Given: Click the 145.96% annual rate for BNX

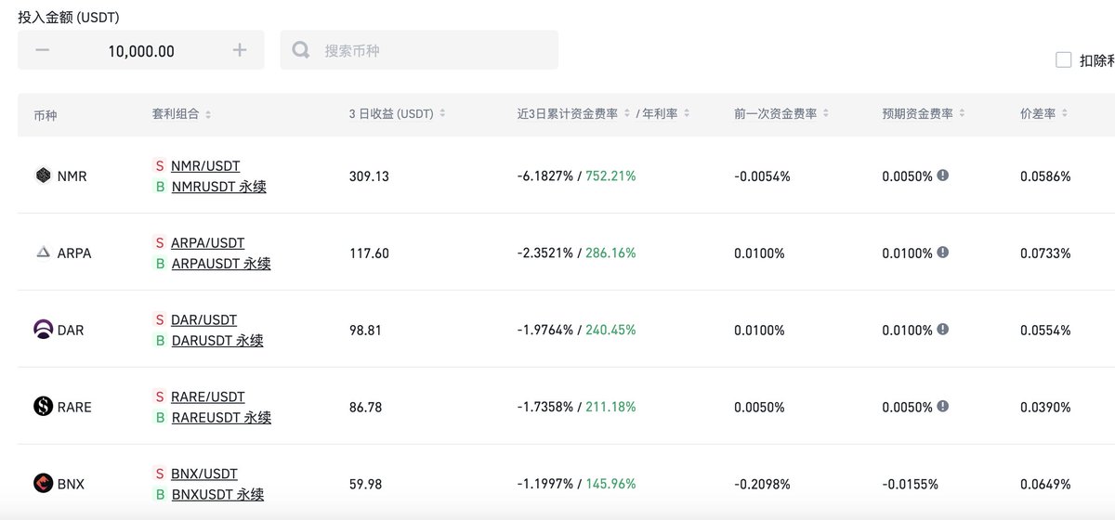Looking at the screenshot, I should click(x=610, y=484).
